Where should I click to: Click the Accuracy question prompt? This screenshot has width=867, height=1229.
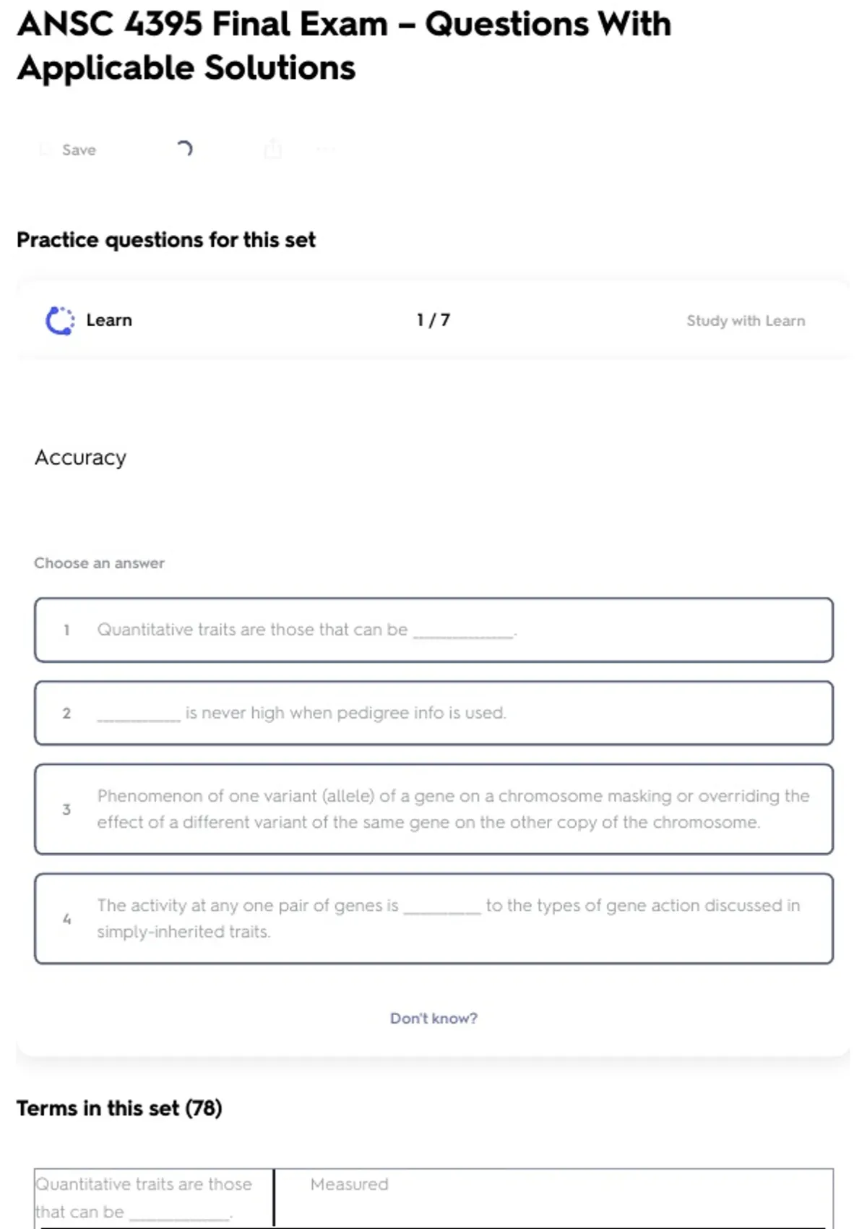[x=81, y=458]
